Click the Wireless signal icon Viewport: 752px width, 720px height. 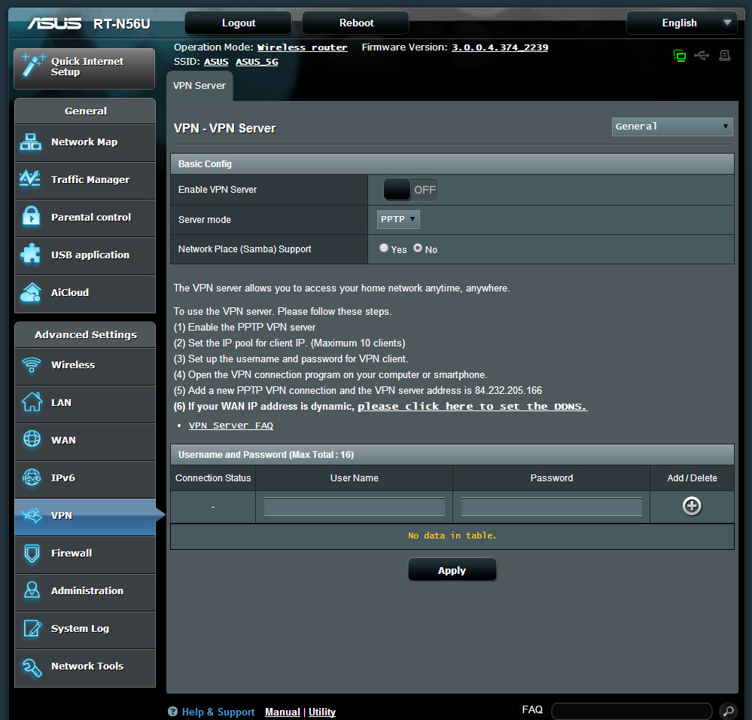(x=32, y=365)
